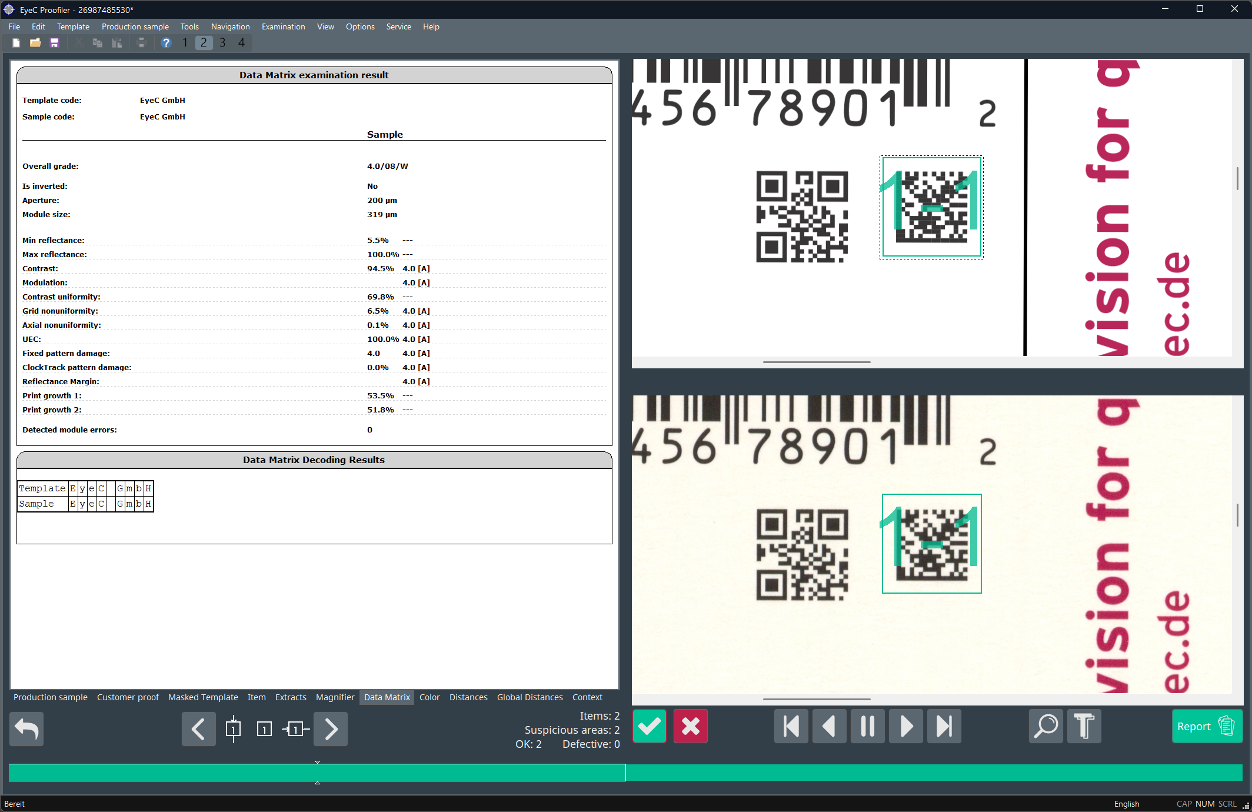1252x812 pixels.
Task: Switch to the Global Distances tab
Action: 530,697
